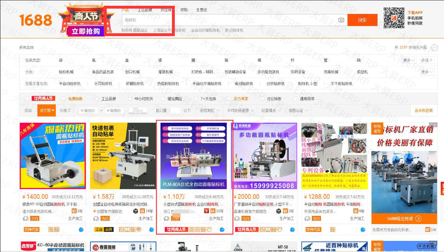Click the 半自动贴标机 suggestion link

[x=70, y=84]
